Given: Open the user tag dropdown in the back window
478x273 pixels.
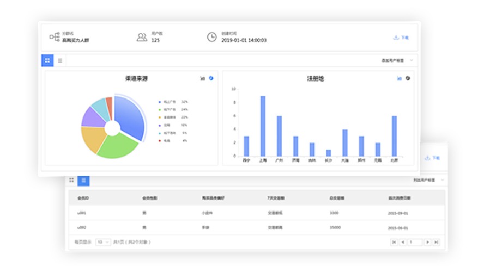Looking at the screenshot, I should point(428,180).
